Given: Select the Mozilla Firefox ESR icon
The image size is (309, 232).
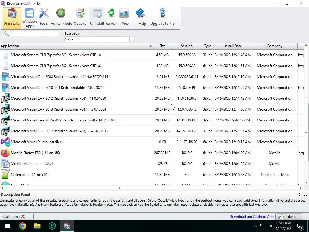Looking at the screenshot, I should (5, 153).
